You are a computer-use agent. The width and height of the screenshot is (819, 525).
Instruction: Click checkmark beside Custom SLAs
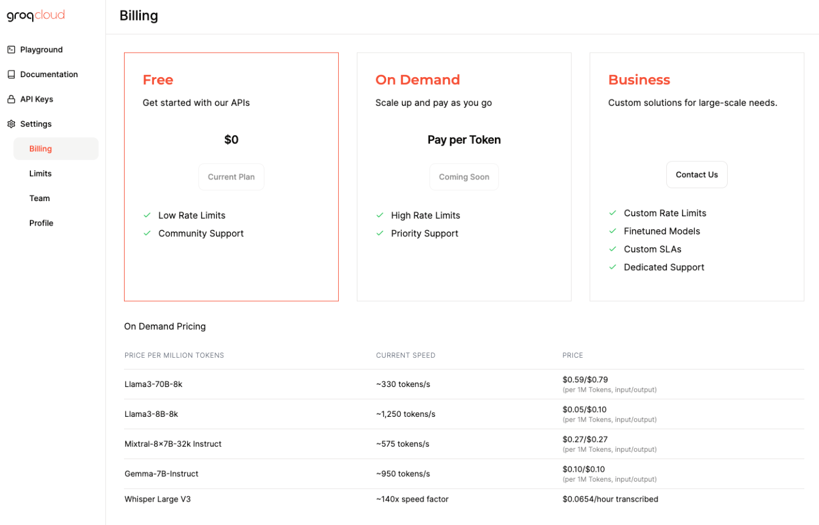(x=613, y=249)
